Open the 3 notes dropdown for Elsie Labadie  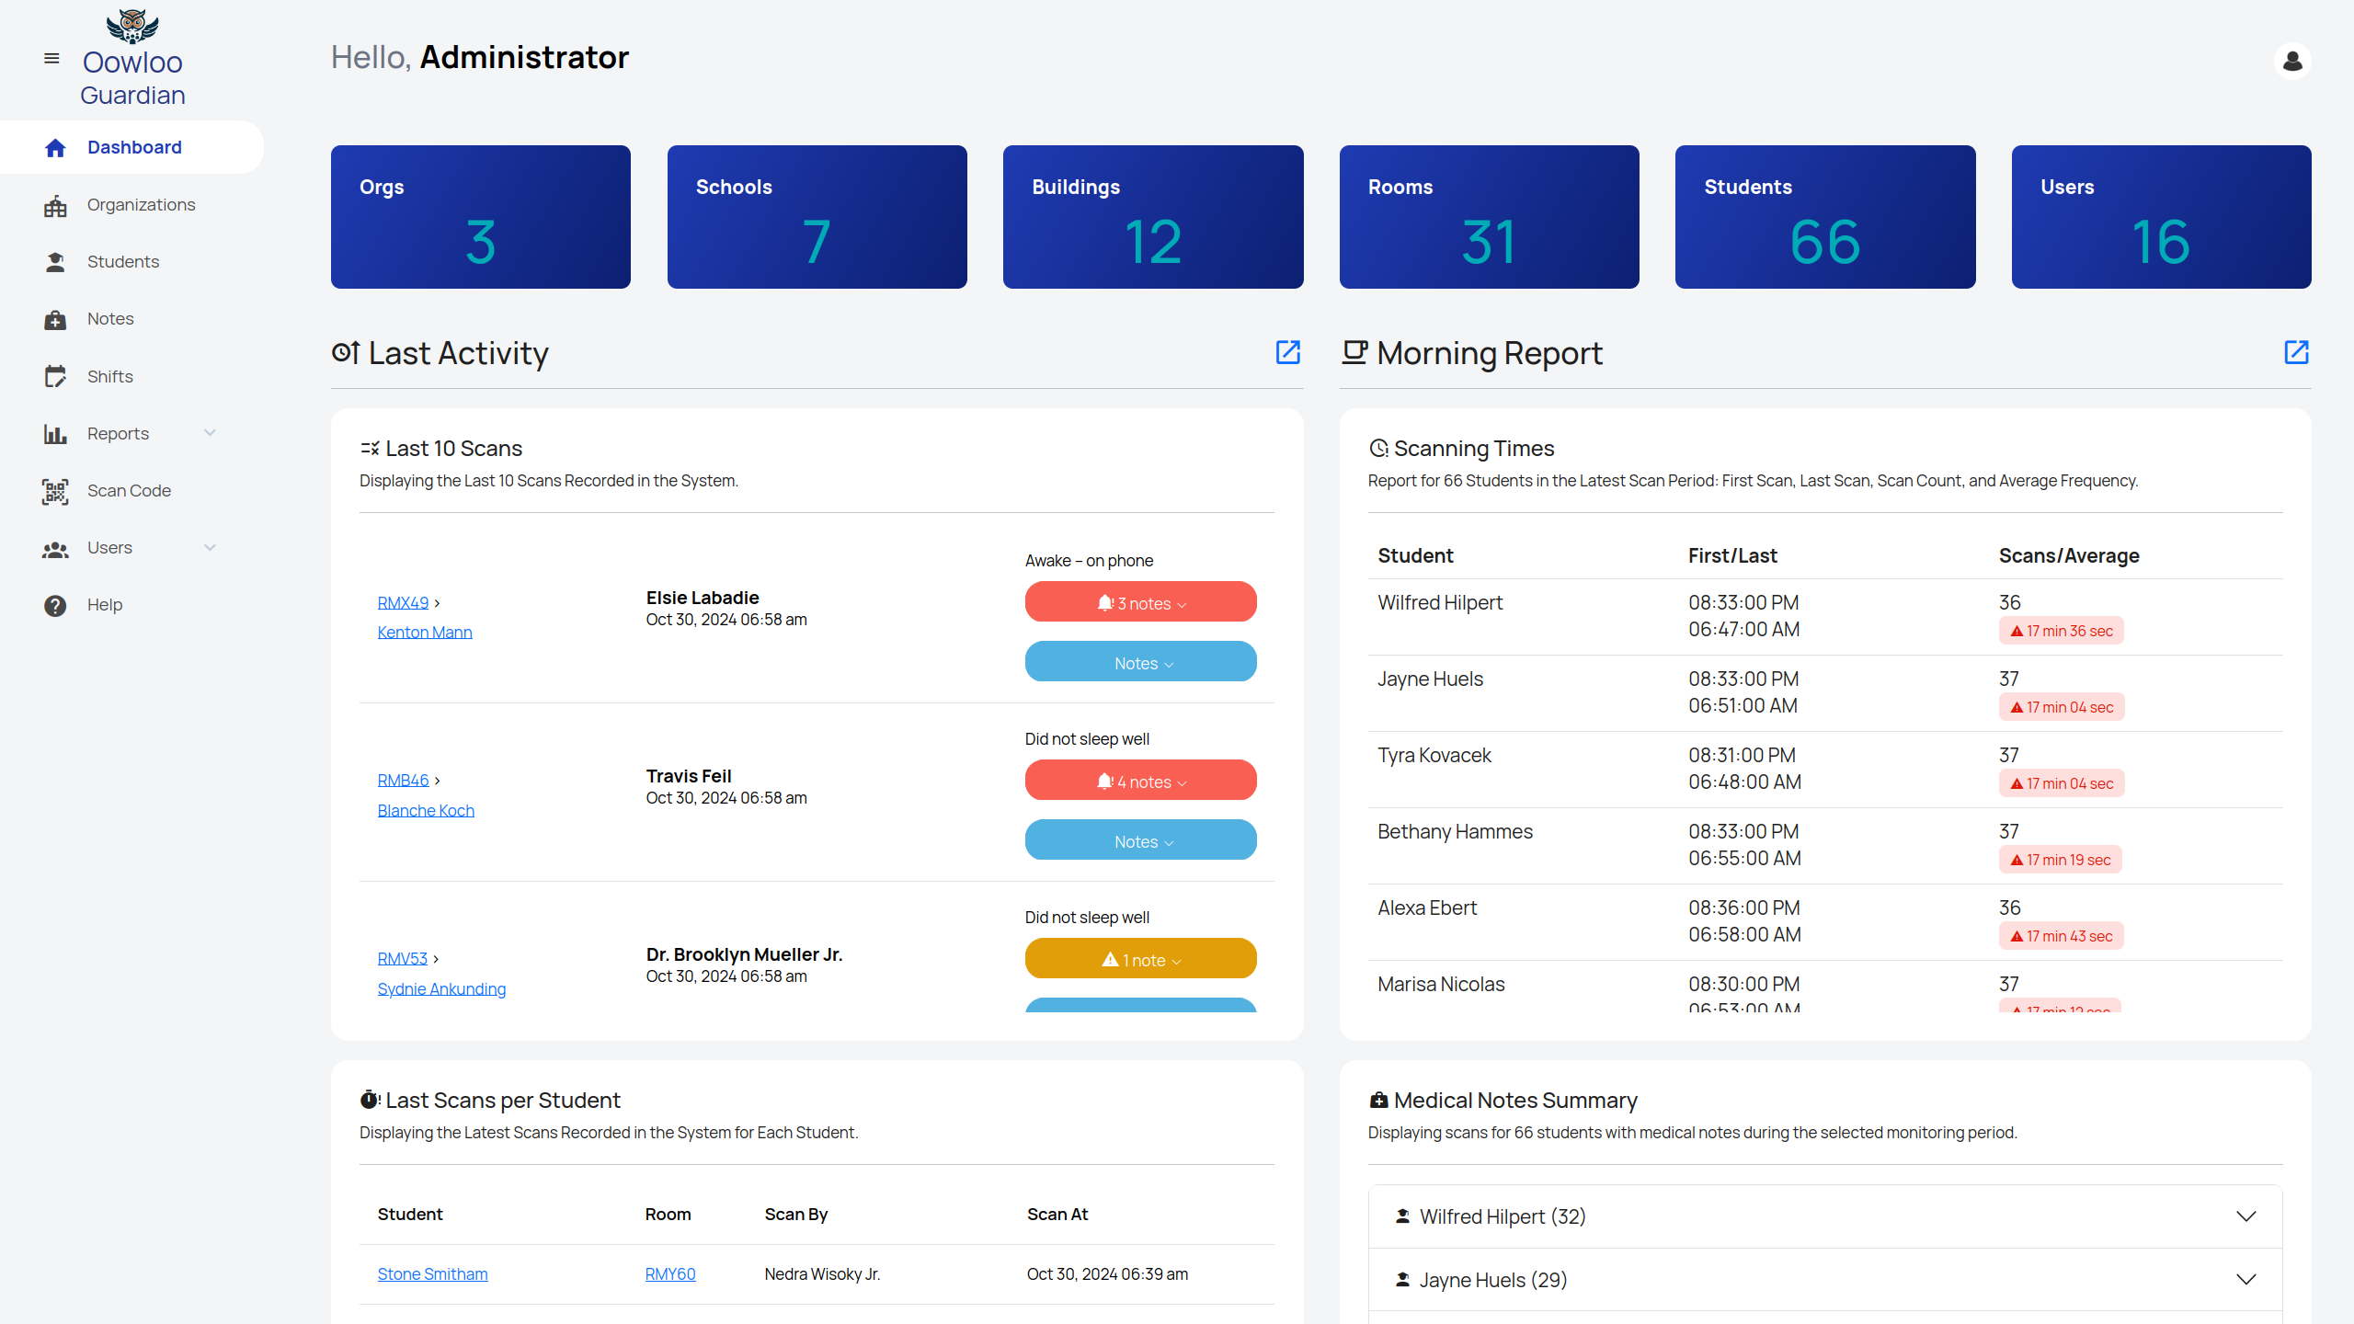[x=1140, y=603]
